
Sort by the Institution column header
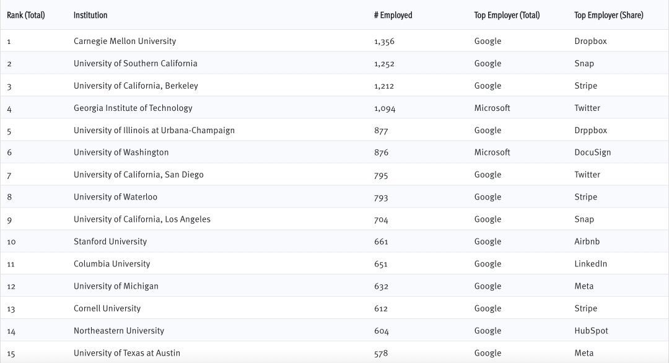[x=90, y=15]
